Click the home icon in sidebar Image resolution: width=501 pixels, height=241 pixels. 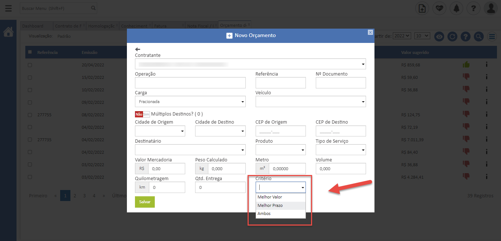point(8,32)
